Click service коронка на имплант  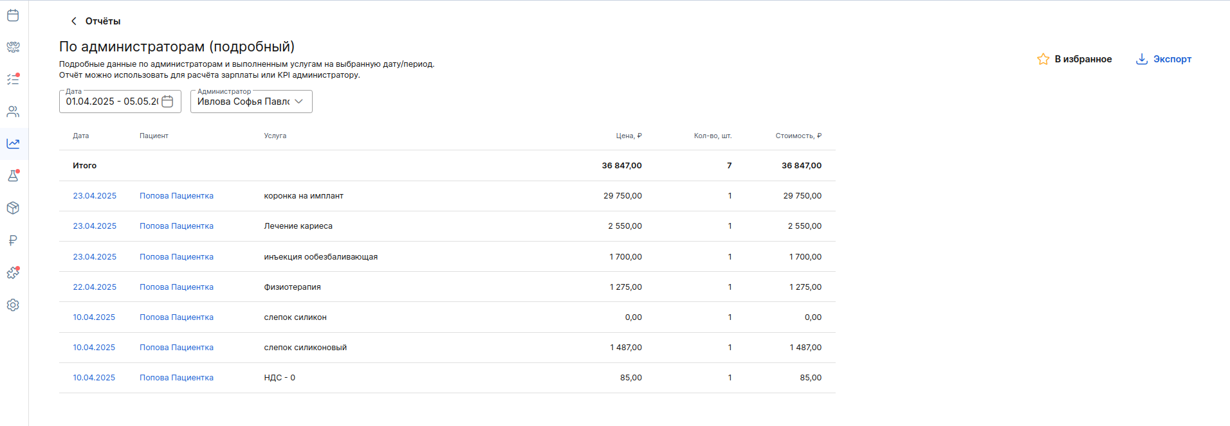point(304,196)
